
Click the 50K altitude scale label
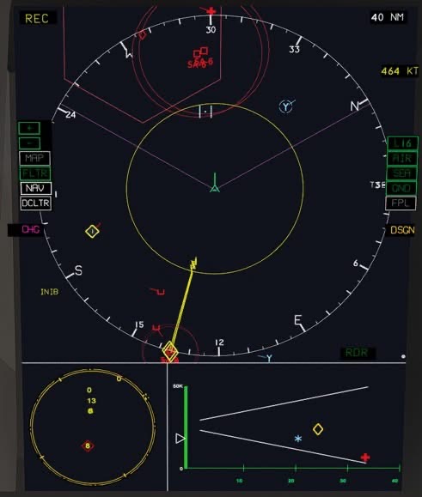178,386
